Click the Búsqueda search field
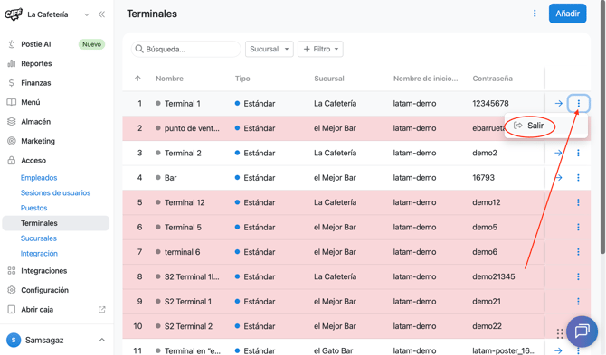Image resolution: width=606 pixels, height=355 pixels. (186, 49)
